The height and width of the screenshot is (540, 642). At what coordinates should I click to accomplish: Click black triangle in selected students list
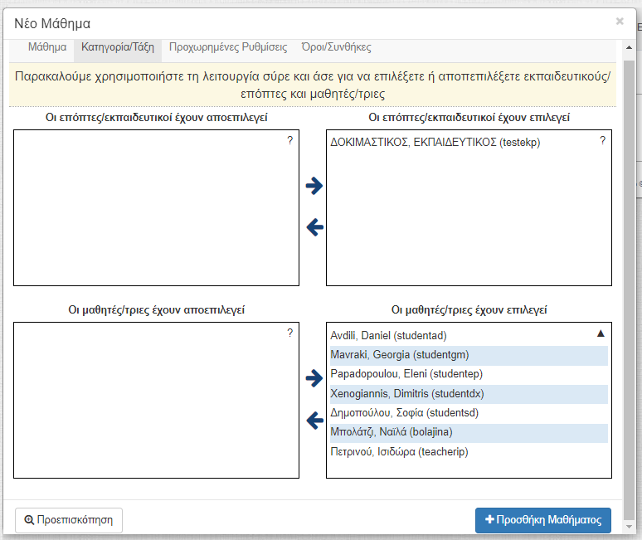tap(601, 333)
